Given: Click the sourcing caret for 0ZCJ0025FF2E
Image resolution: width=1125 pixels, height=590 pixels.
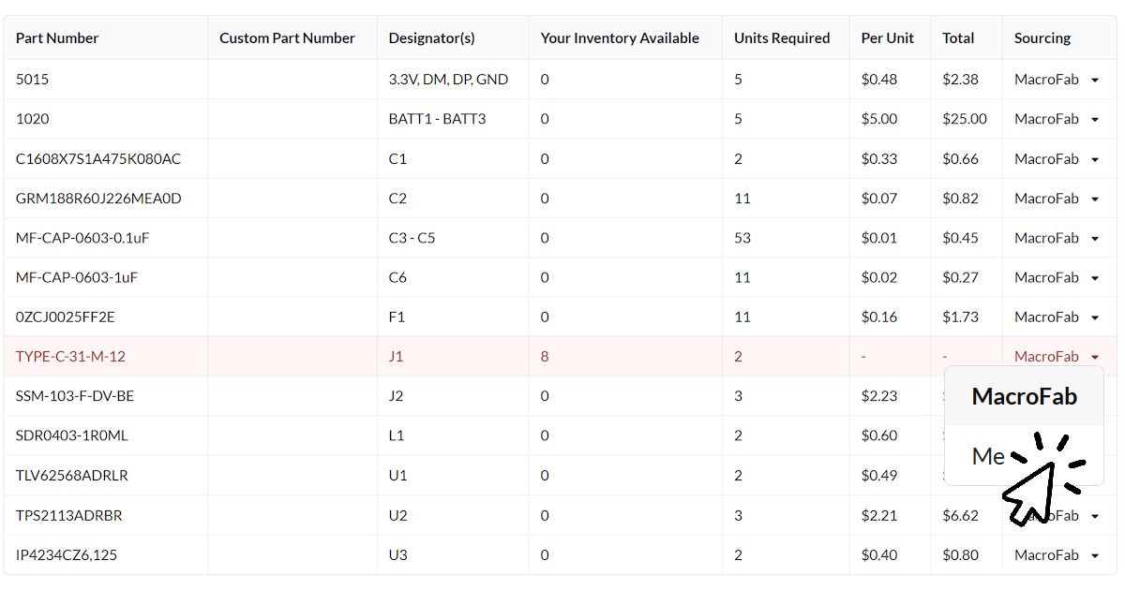Looking at the screenshot, I should click(x=1094, y=317).
